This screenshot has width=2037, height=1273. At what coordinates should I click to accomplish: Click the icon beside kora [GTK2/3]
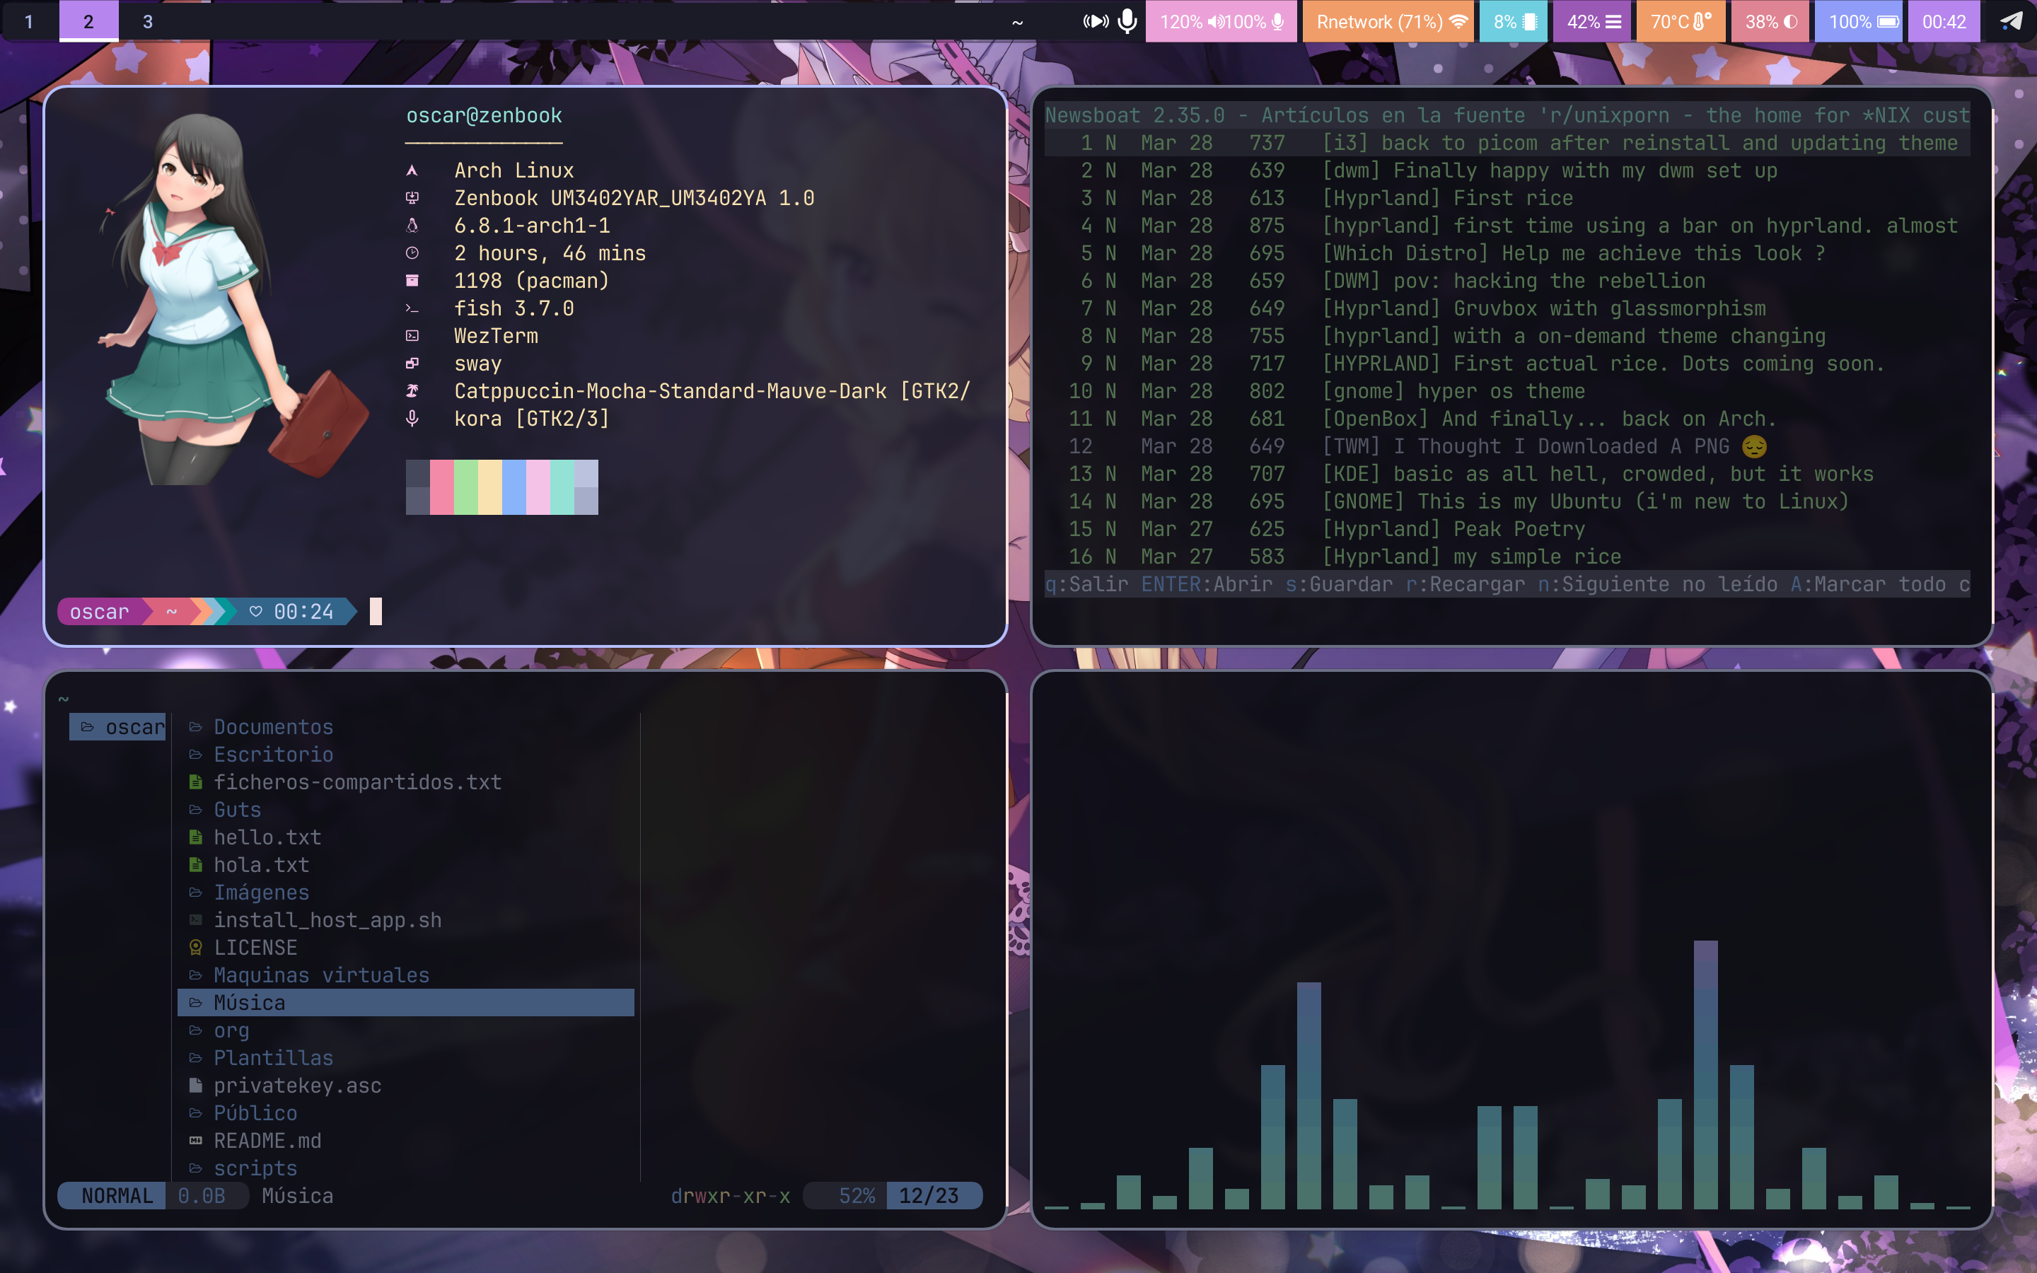point(412,419)
